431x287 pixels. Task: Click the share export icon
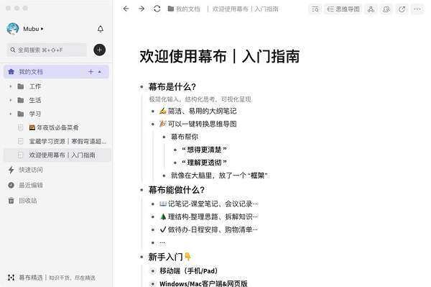[x=402, y=9]
